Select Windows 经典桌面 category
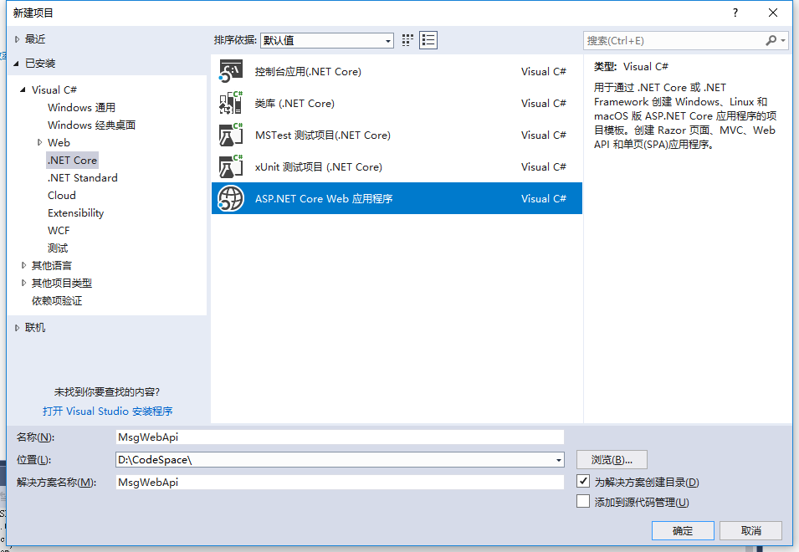Screen dimensions: 799x552 click(92, 125)
